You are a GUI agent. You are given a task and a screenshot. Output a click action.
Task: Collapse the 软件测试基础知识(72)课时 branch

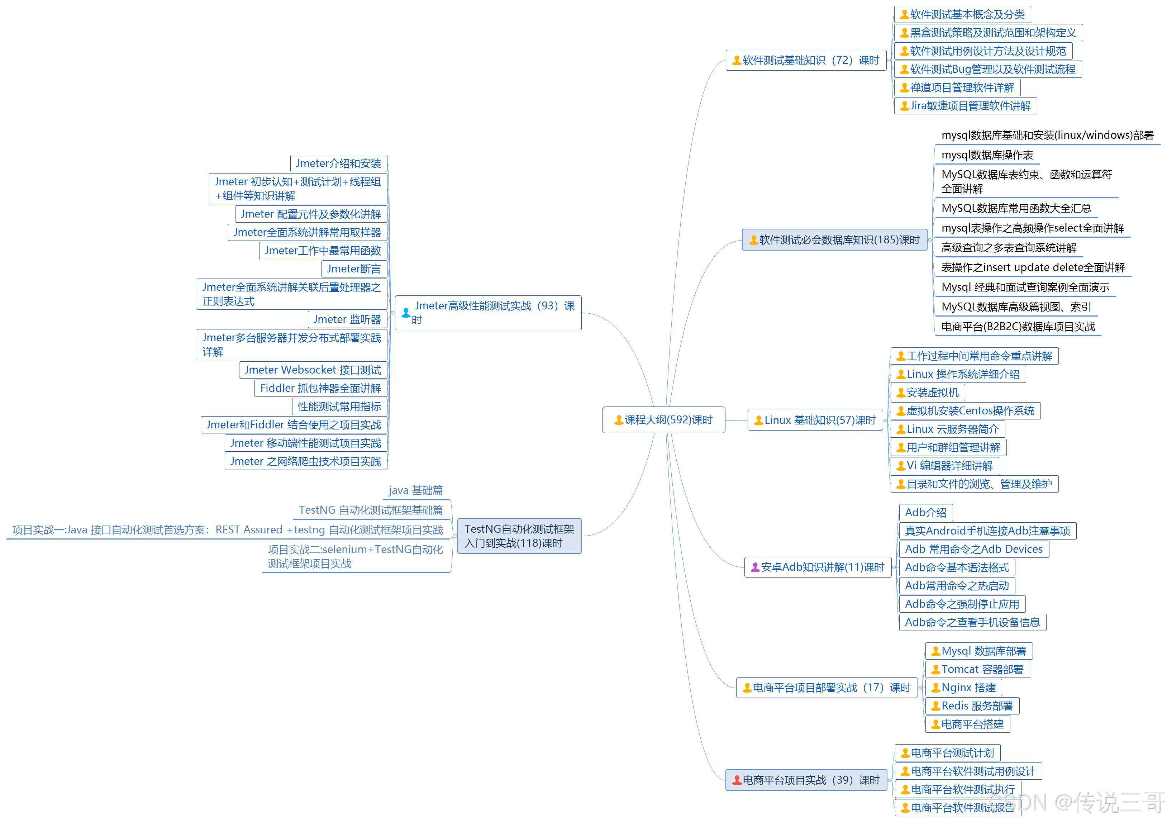(x=889, y=61)
